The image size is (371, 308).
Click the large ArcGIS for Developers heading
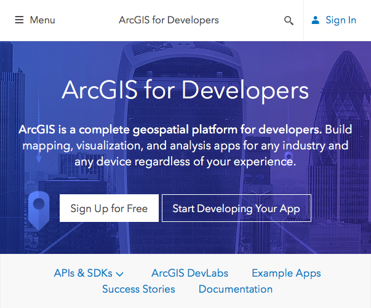(185, 90)
